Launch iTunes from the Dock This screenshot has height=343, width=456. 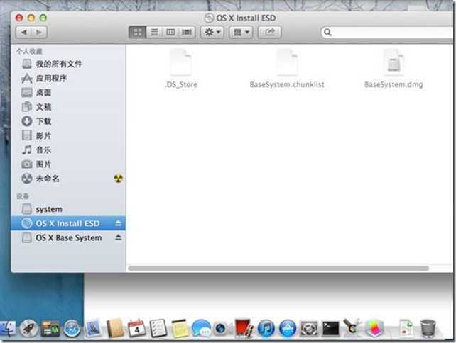pos(266,329)
